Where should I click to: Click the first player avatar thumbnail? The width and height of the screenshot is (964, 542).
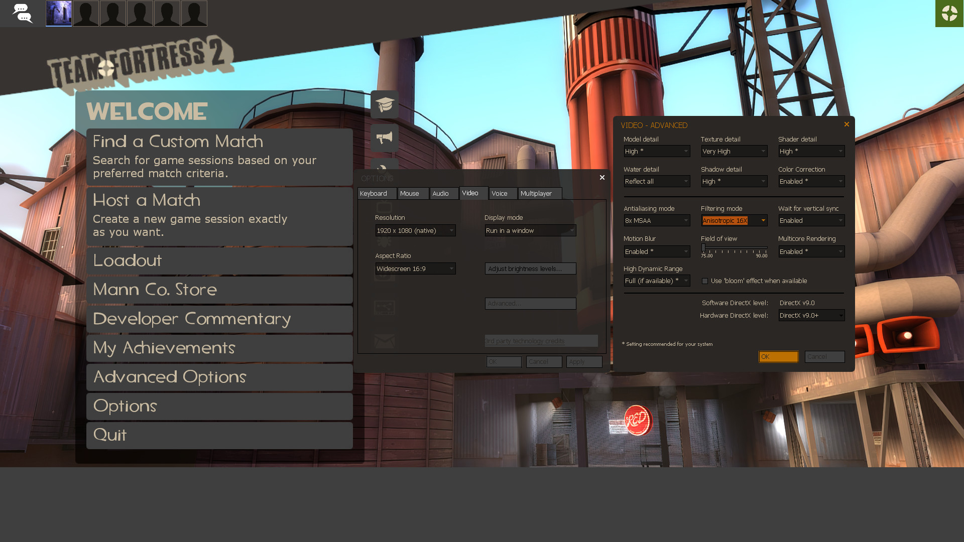point(59,13)
